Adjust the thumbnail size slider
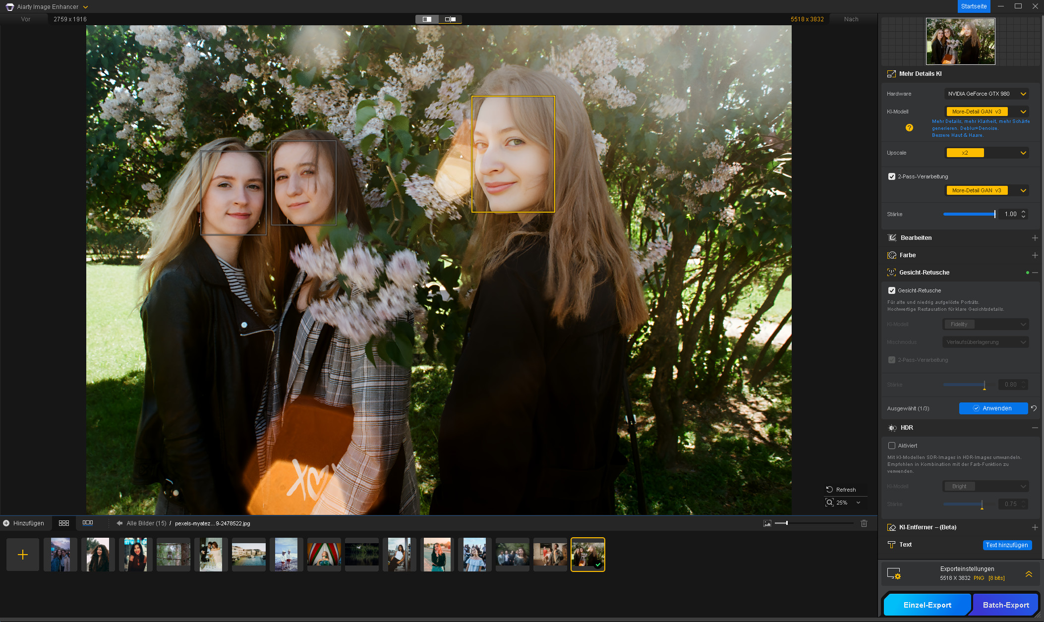 [814, 523]
